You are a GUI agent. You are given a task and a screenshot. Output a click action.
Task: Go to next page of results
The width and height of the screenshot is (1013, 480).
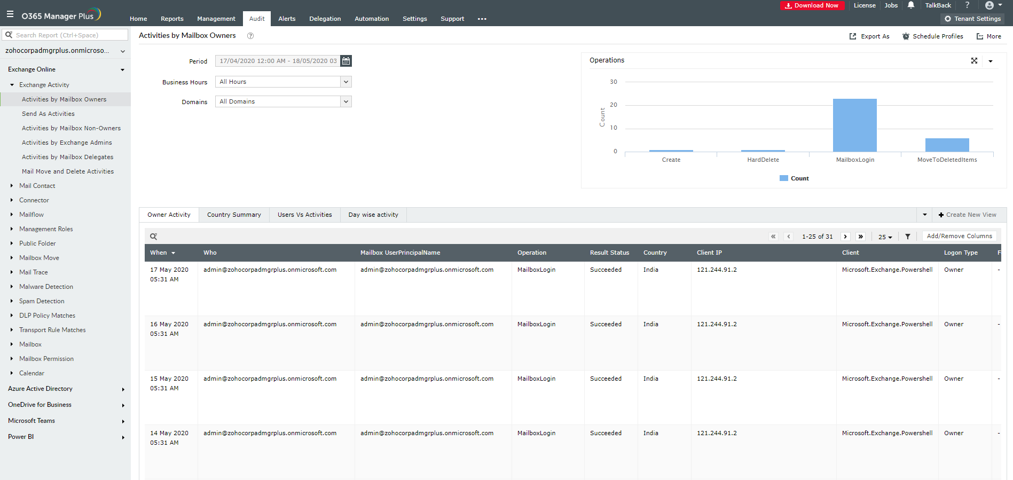pos(845,237)
